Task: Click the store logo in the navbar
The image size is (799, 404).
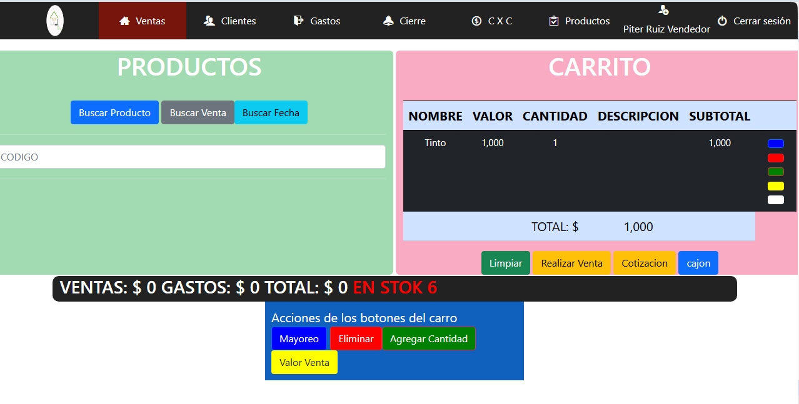Action: point(55,21)
